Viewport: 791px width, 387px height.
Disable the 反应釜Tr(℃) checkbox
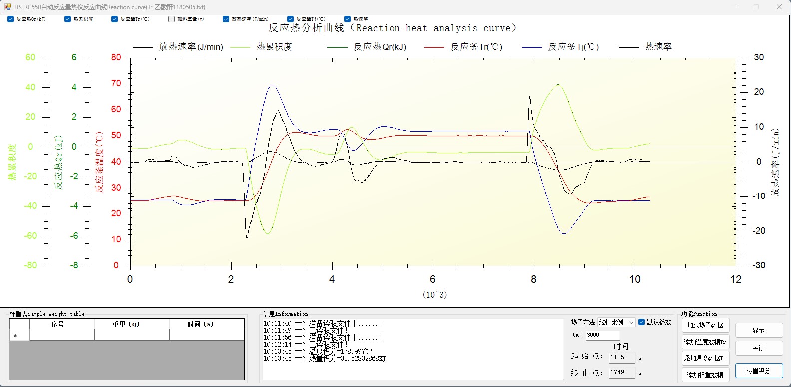click(x=115, y=19)
